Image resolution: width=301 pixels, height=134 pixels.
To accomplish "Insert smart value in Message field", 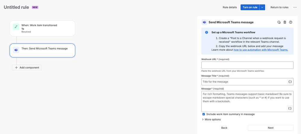I will [290, 108].
